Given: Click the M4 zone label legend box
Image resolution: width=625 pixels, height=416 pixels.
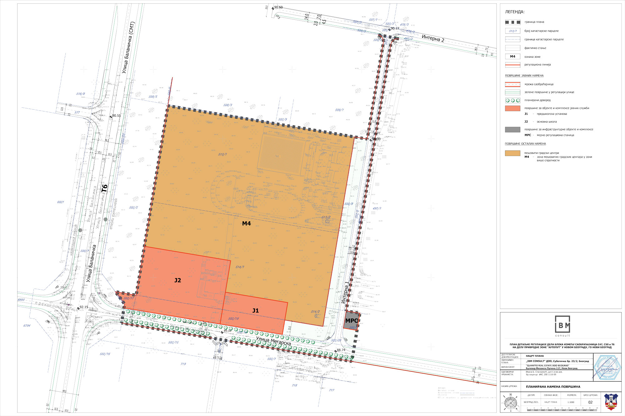Looking at the screenshot, I should point(512,56).
